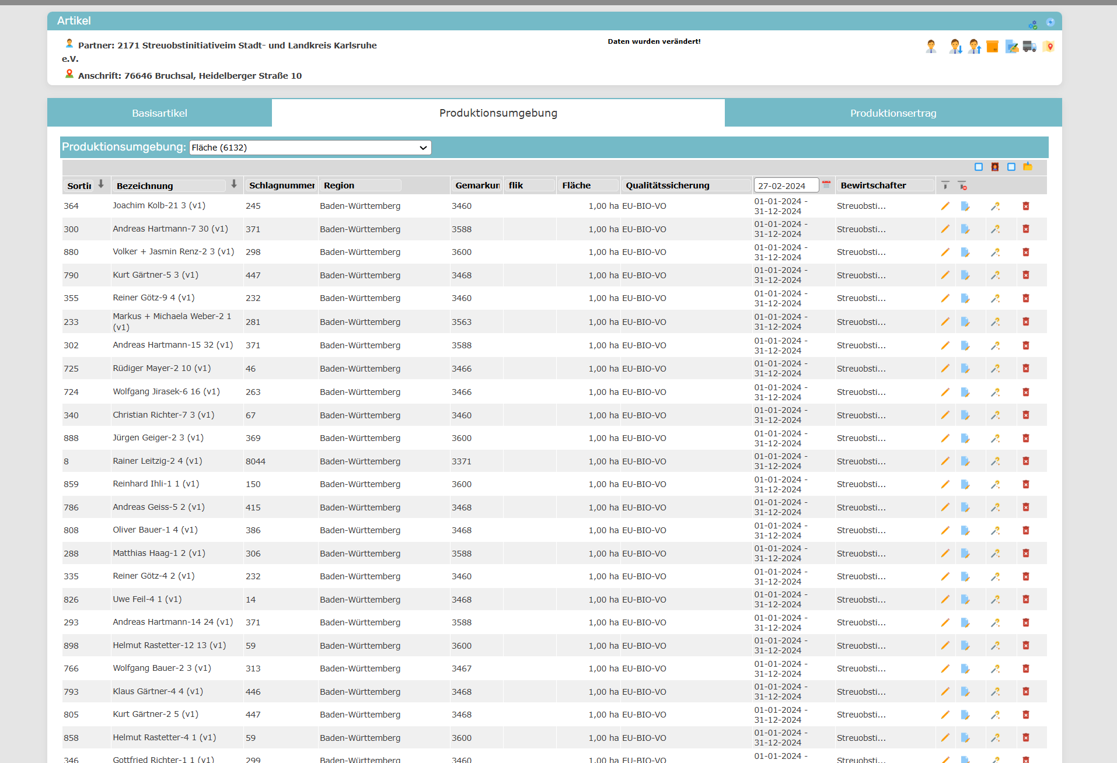The width and height of the screenshot is (1117, 763).
Task: Edit the Andreas Hartmann-7 row with pencil
Action: point(945,229)
